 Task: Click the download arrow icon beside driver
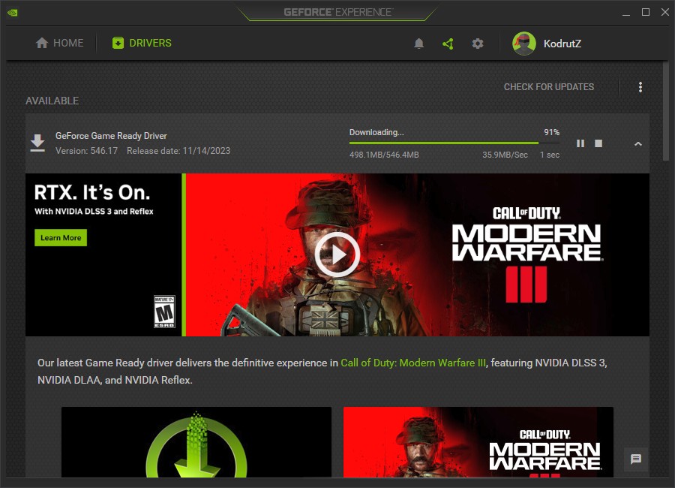click(37, 143)
